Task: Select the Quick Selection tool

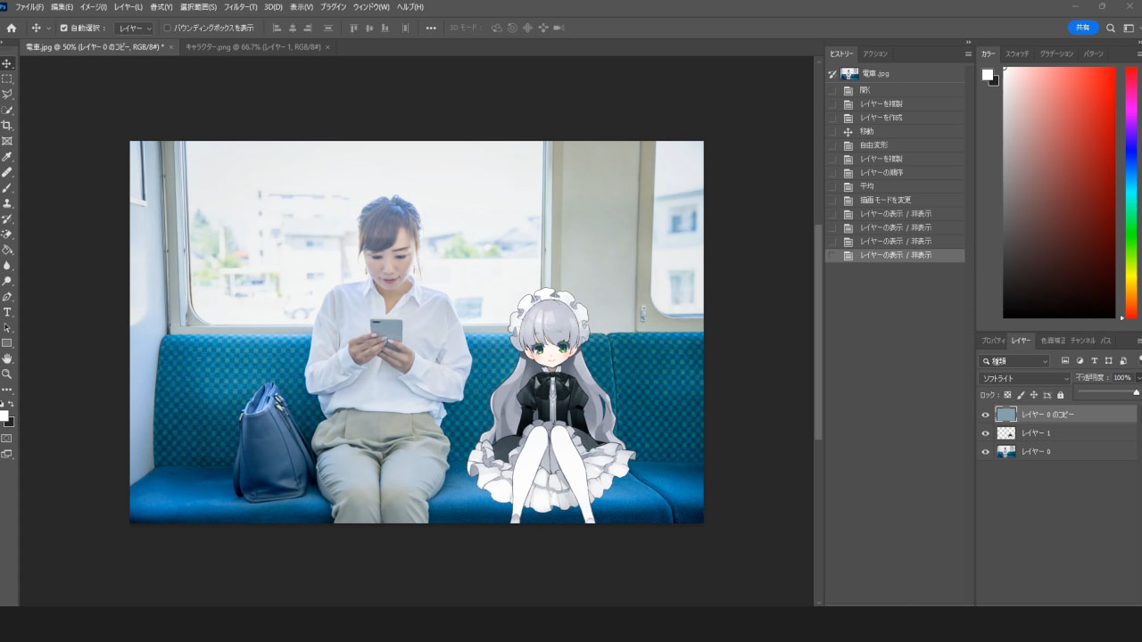Action: (x=7, y=110)
